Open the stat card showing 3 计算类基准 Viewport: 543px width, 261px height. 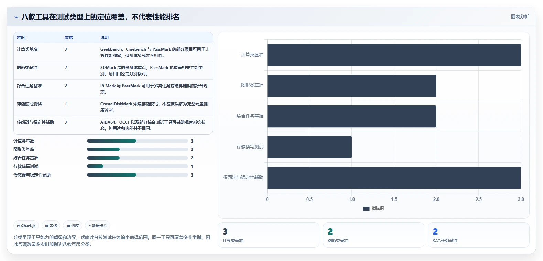269,235
